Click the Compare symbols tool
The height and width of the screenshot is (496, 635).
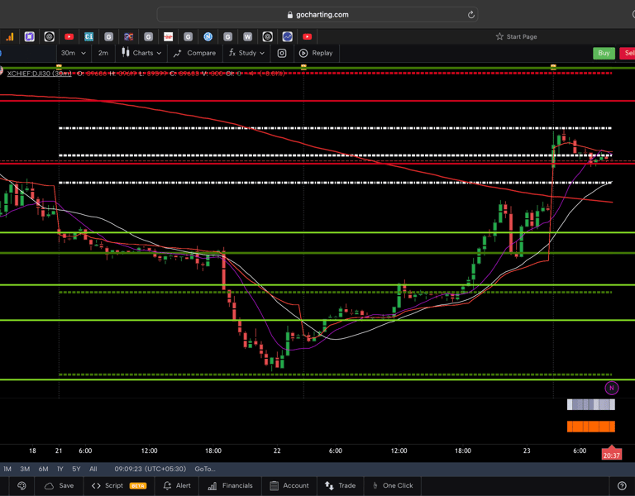(x=195, y=53)
